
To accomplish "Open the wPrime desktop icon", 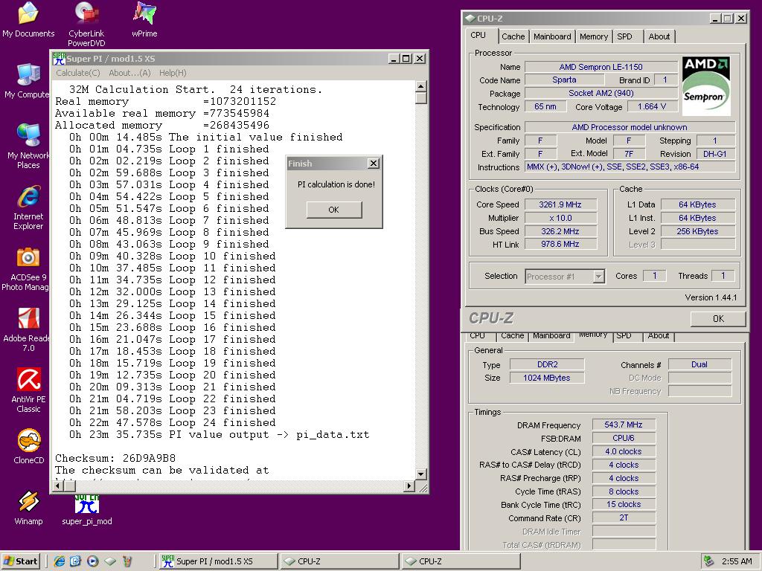I will coord(144,19).
